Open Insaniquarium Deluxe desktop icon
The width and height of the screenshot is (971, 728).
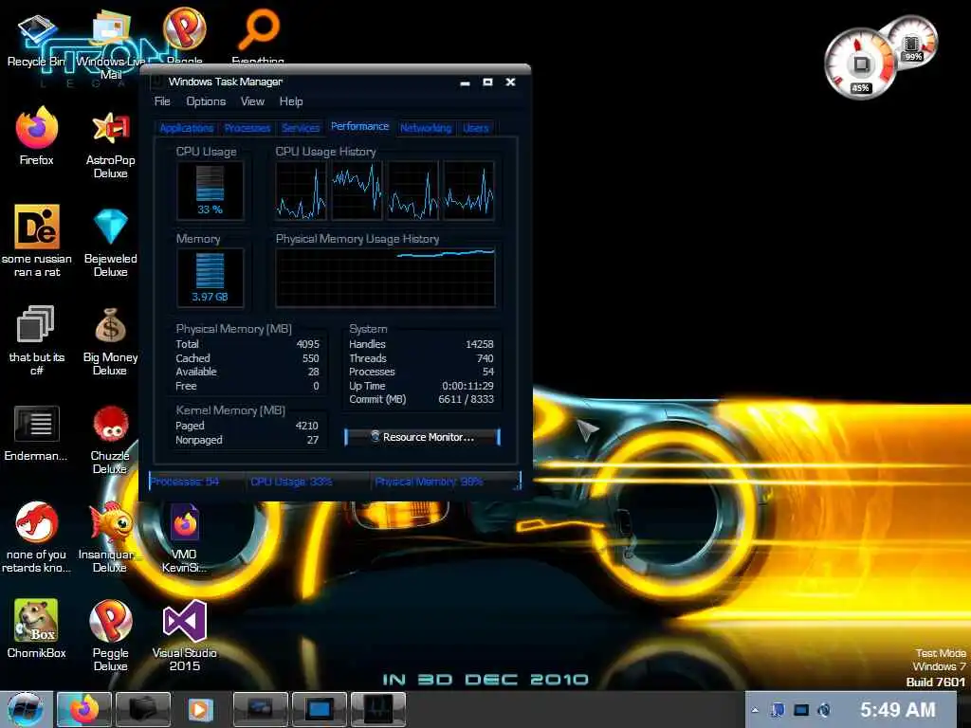109,537
